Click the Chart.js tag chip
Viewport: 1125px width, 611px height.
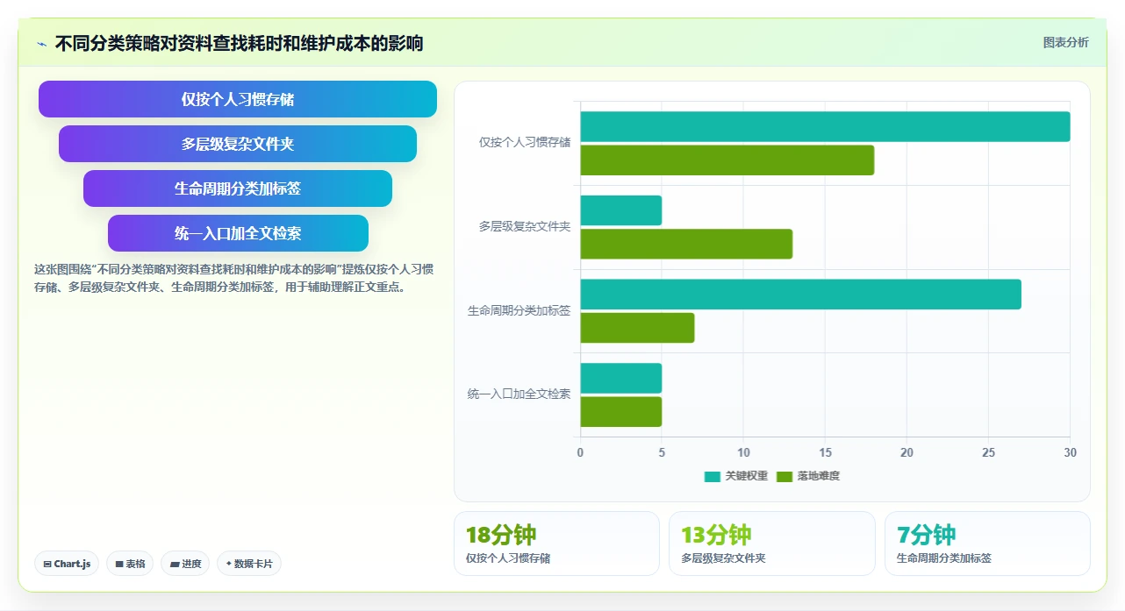[x=67, y=564]
